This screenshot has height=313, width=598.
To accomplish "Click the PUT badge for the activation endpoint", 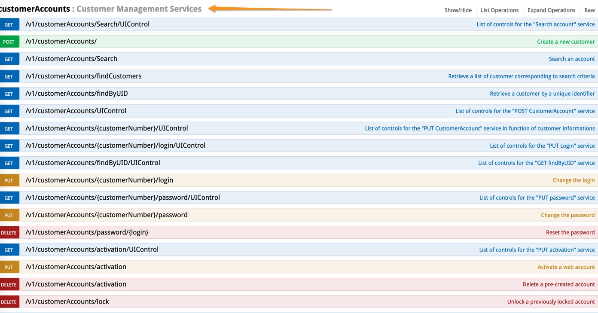I will [9, 267].
